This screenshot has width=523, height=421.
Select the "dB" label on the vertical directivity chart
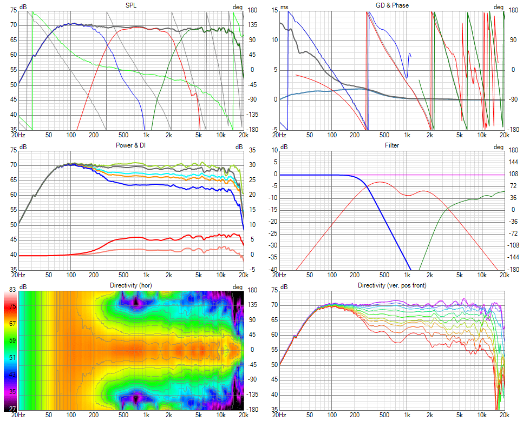pos(284,287)
